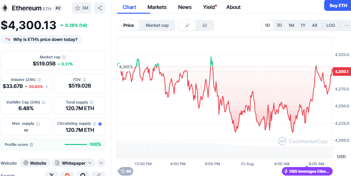
Task: Open the Markets tab
Action: (x=157, y=7)
